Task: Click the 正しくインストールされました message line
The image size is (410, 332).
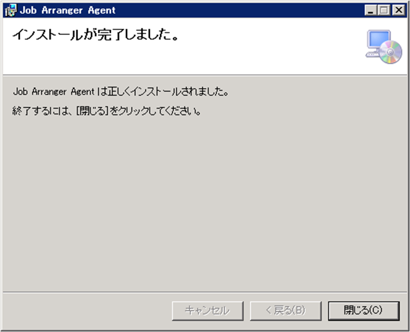Action: pyautogui.click(x=121, y=92)
